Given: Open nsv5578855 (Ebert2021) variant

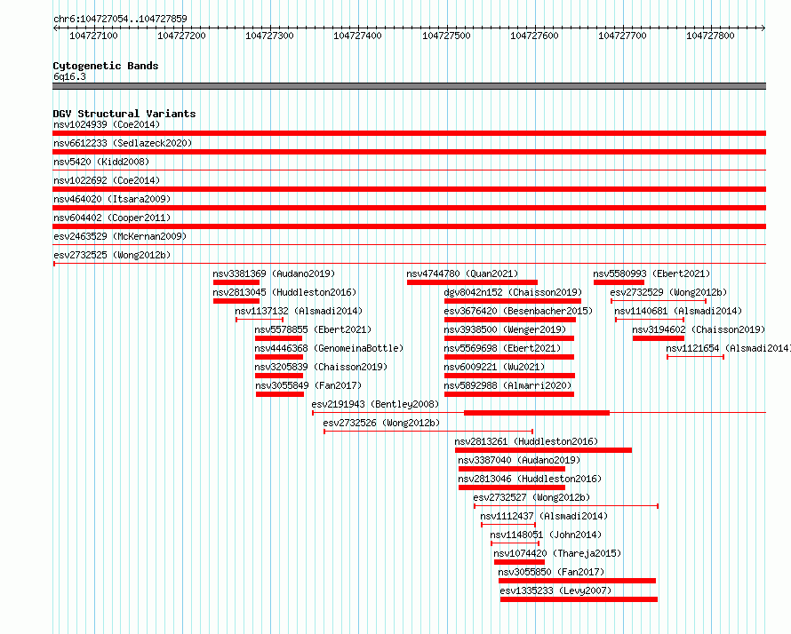Looking at the screenshot, I should pos(313,329).
